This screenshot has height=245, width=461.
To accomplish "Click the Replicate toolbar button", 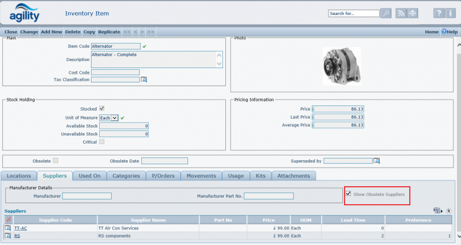I will tap(109, 32).
